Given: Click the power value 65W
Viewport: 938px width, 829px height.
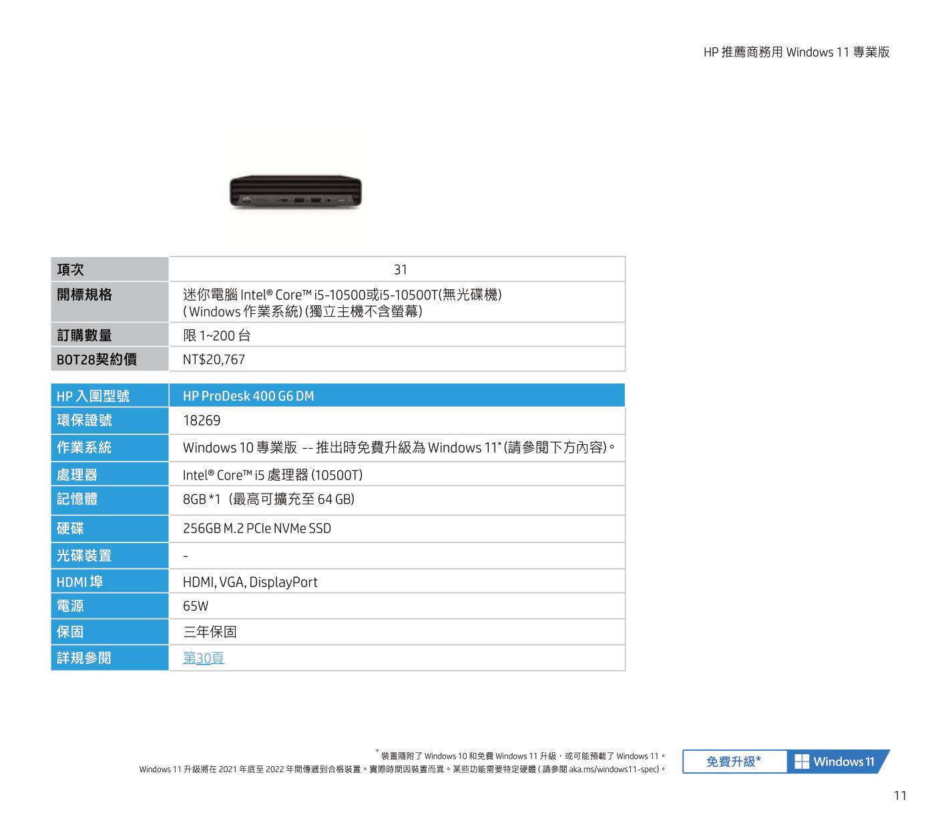Looking at the screenshot, I should point(196,606).
